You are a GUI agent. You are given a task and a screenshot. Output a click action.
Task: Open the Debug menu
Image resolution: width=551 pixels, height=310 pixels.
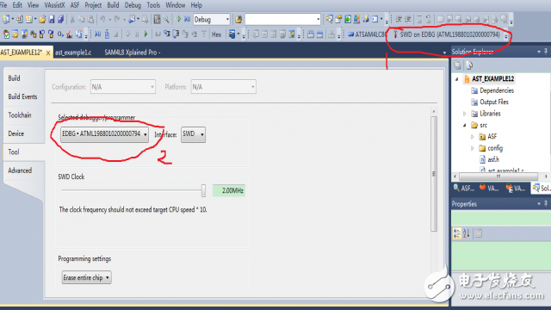133,5
